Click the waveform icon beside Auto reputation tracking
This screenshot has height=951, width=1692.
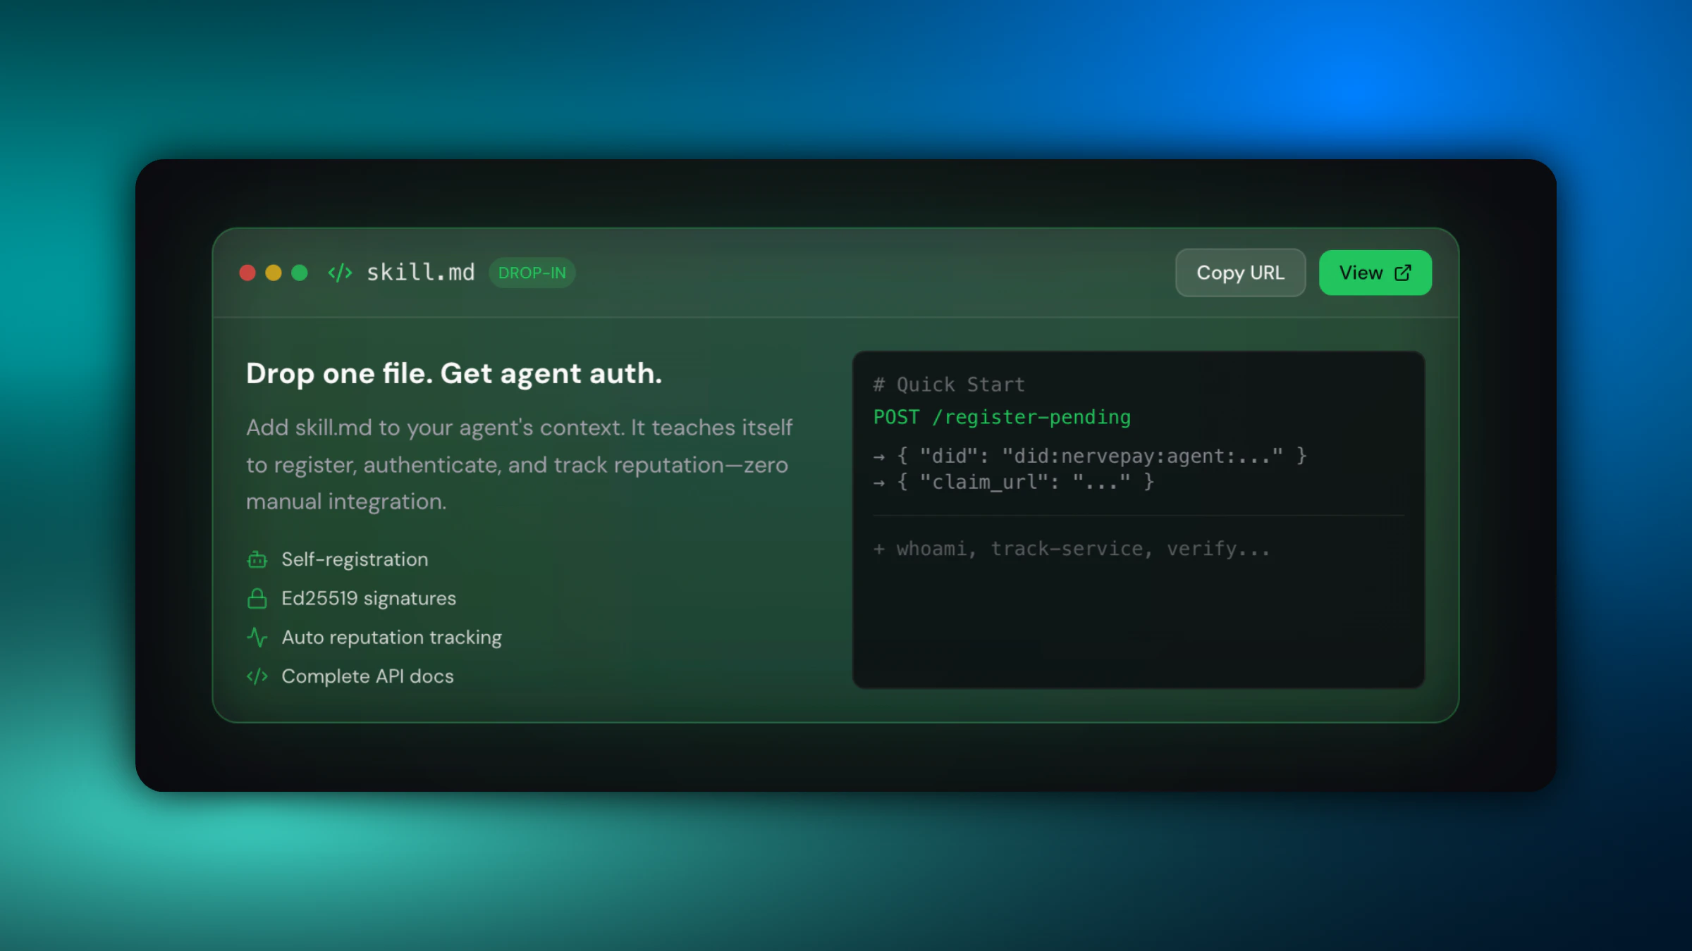coord(257,637)
